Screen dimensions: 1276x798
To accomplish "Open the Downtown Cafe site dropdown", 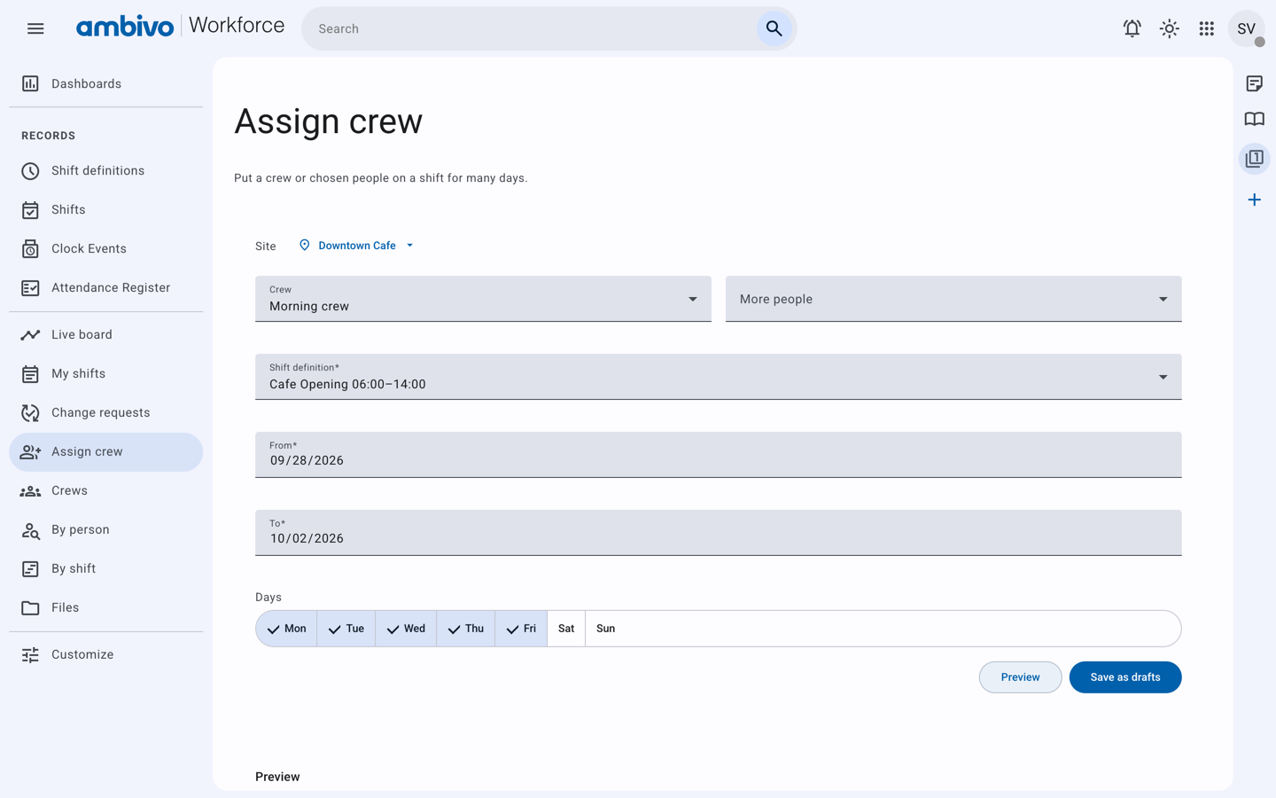I will [356, 246].
